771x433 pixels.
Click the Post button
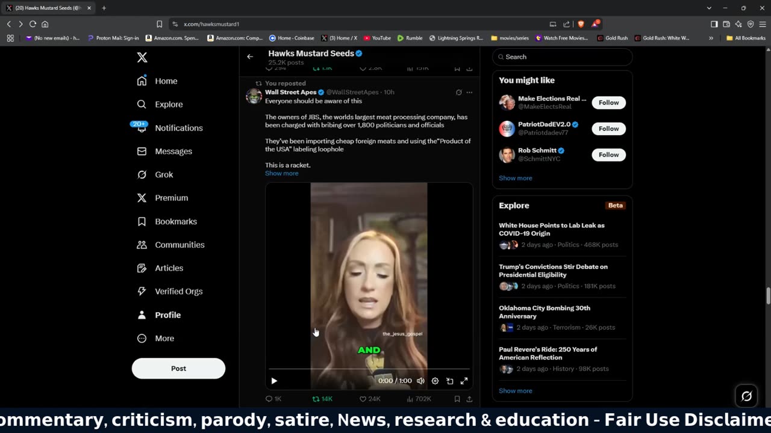[x=178, y=368]
